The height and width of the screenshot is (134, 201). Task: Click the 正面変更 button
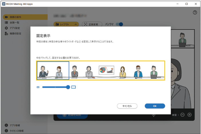92,24
